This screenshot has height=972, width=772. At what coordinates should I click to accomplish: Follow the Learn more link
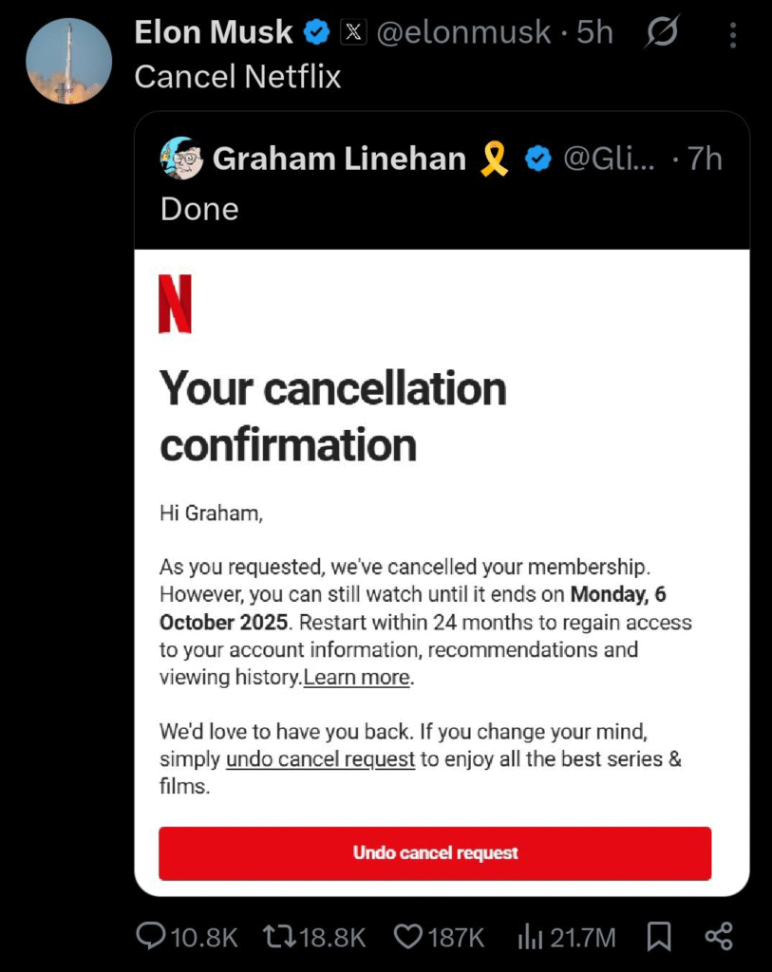[x=357, y=678]
